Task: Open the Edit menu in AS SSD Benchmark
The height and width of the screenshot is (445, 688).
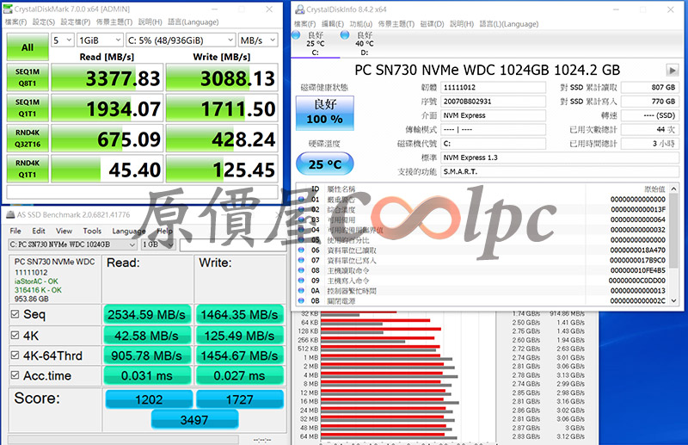Action: [39, 231]
